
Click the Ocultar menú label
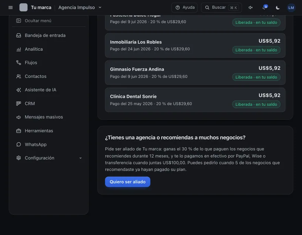(38, 21)
